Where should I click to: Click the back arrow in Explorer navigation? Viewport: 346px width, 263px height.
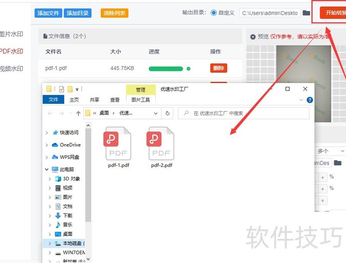tap(50, 113)
